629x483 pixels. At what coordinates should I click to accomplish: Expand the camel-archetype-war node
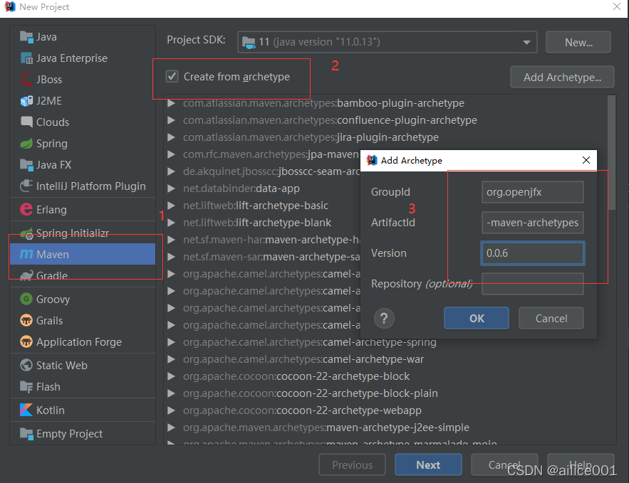pos(171,359)
